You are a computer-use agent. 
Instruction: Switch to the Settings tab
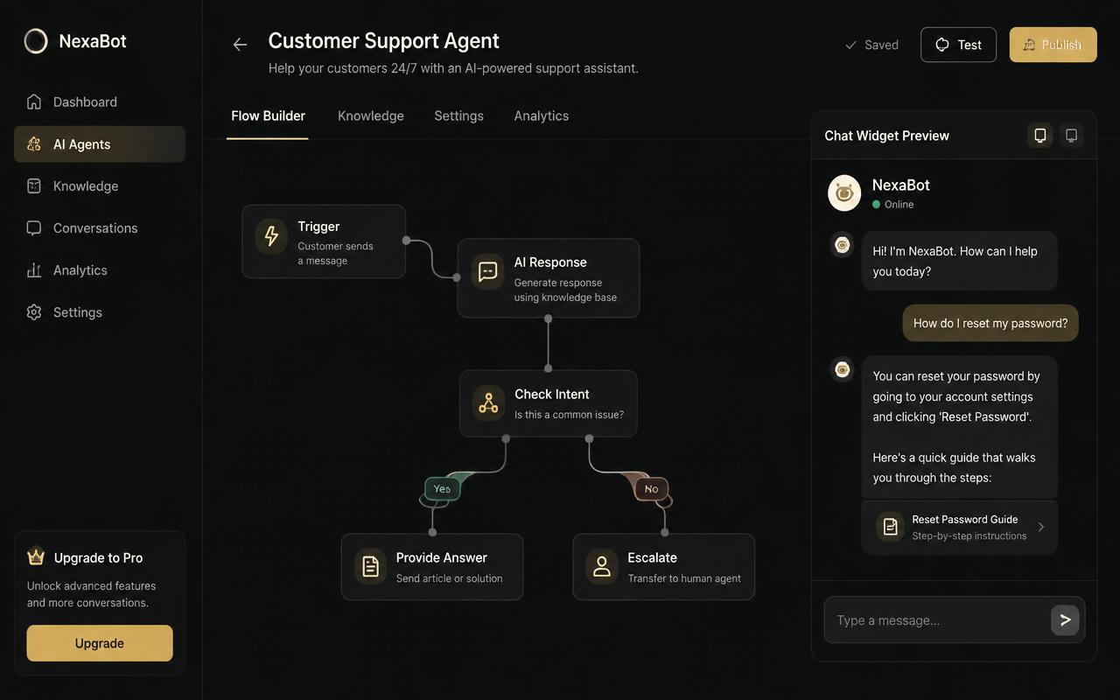[x=458, y=115]
